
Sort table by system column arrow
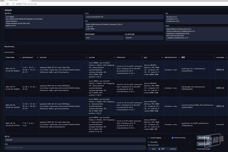point(114,58)
